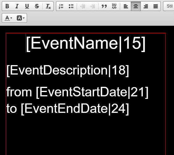Align text to the right
Image resolution: width=174 pixels, height=155 pixels.
(146, 6)
